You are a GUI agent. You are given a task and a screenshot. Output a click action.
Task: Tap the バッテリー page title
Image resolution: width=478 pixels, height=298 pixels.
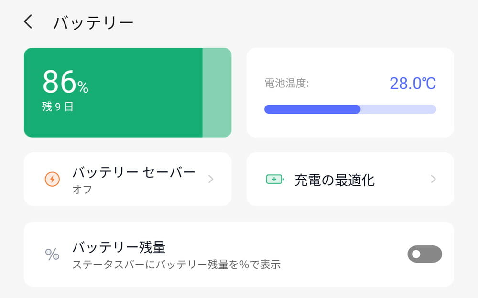(93, 22)
